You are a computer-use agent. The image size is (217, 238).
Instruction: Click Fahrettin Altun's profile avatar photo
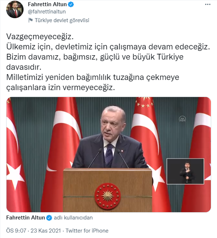click(15, 9)
